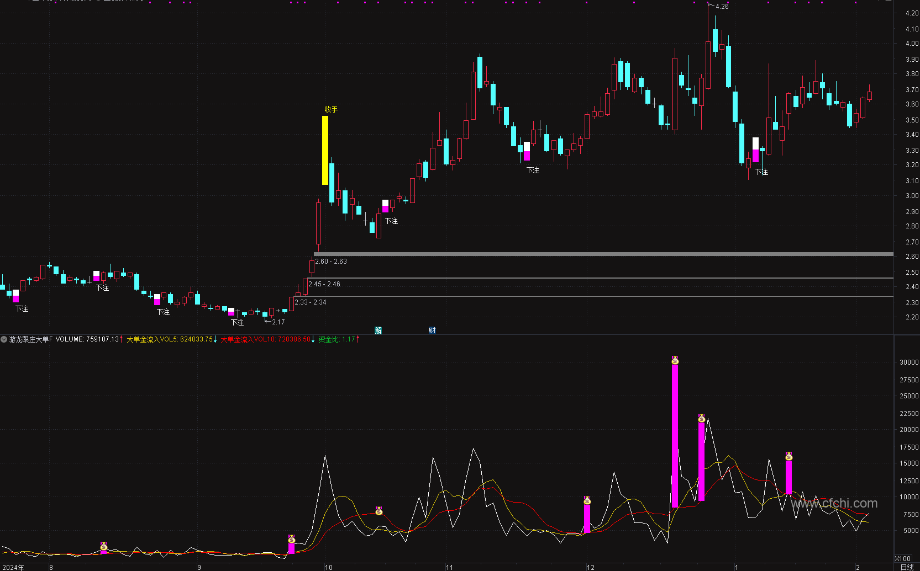Select the tallest magenta volume bar
The image size is (920, 571).
(675, 436)
